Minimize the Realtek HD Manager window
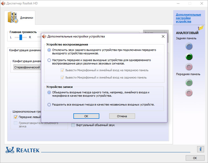The width and height of the screenshot is (208, 163). 178,3
